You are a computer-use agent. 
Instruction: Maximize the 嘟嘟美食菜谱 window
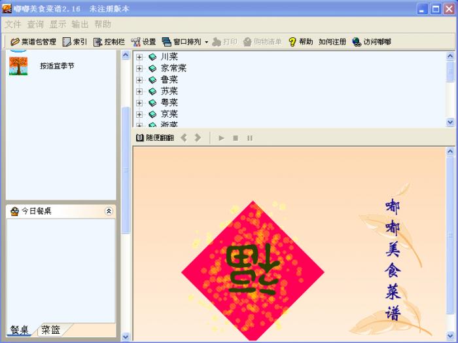436,9
